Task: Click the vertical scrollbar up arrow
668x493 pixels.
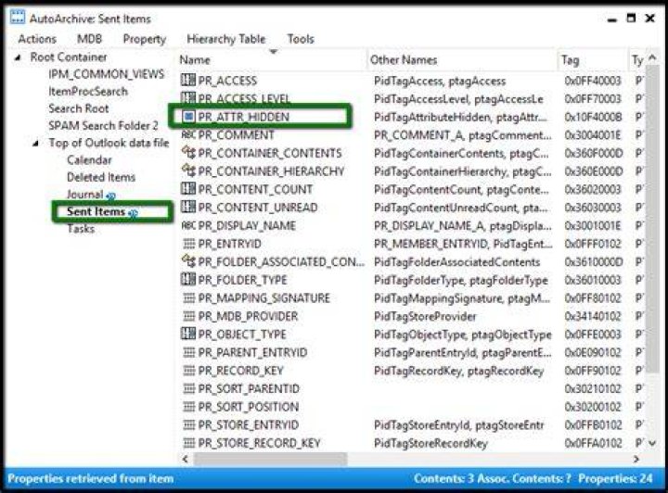Action: [x=652, y=58]
